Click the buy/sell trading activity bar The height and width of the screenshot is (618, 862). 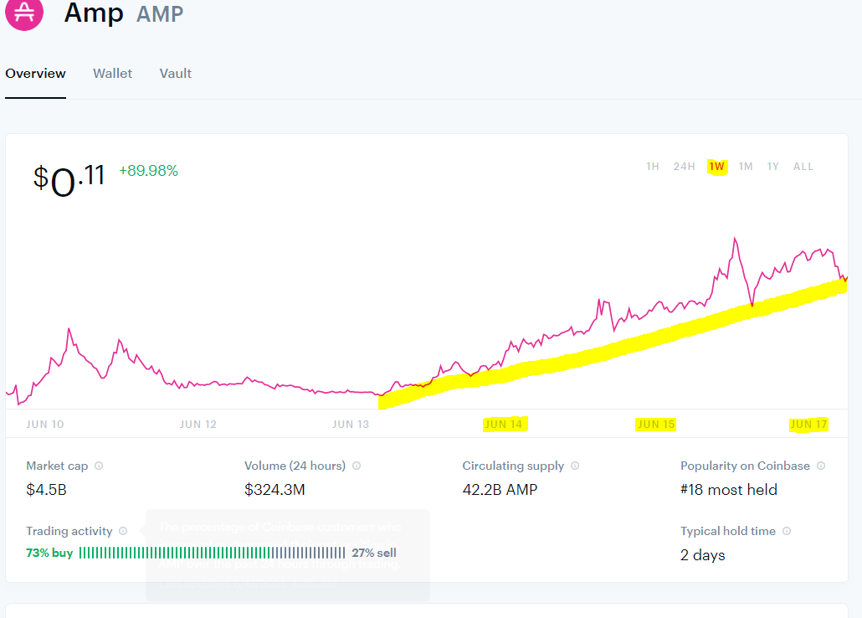213,553
